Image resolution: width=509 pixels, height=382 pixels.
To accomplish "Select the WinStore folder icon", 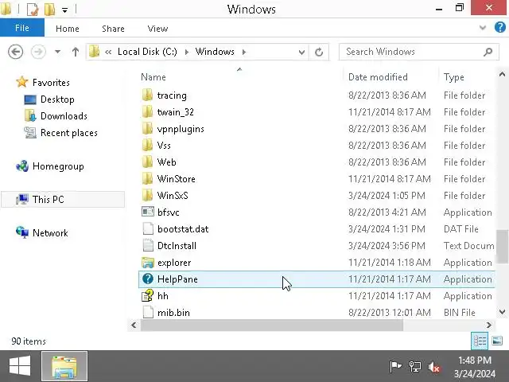I will tap(147, 178).
